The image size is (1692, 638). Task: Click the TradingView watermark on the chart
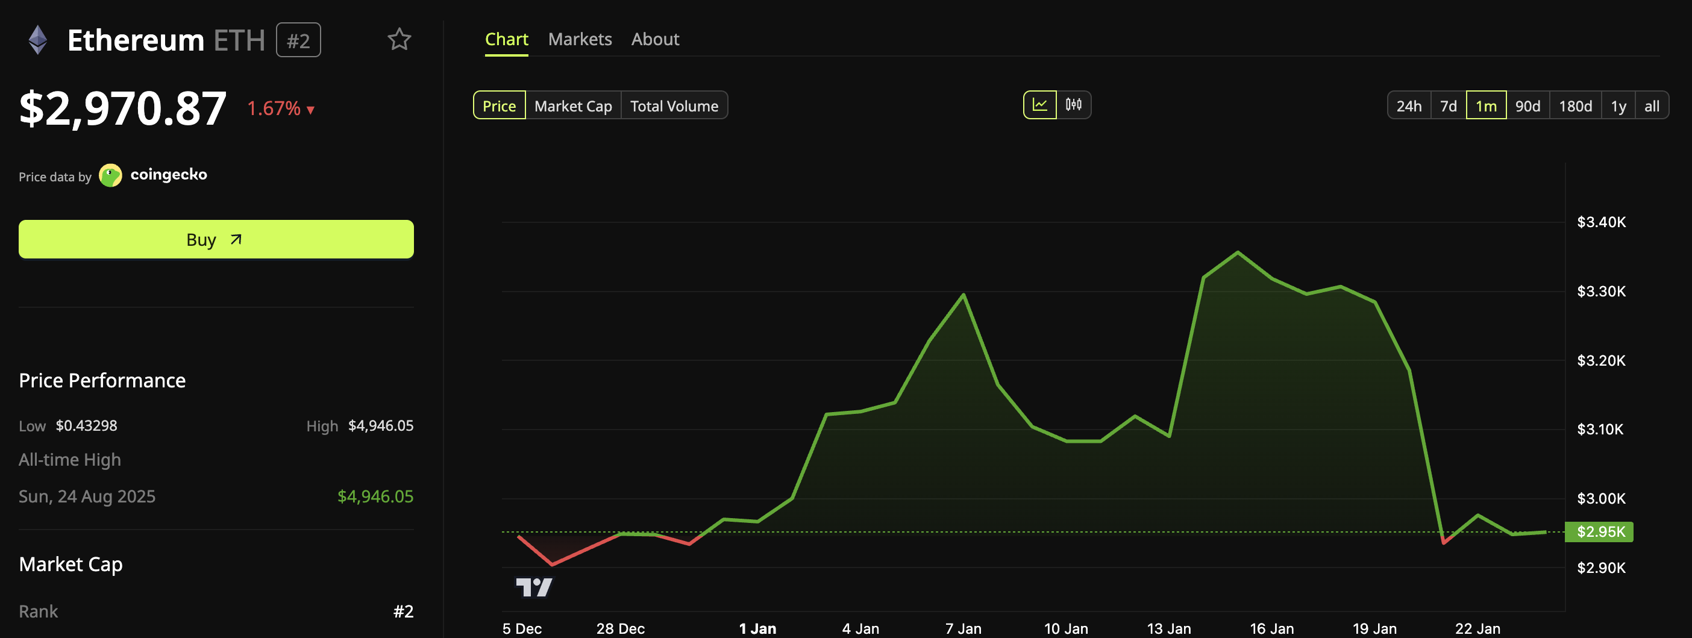pyautogui.click(x=533, y=587)
